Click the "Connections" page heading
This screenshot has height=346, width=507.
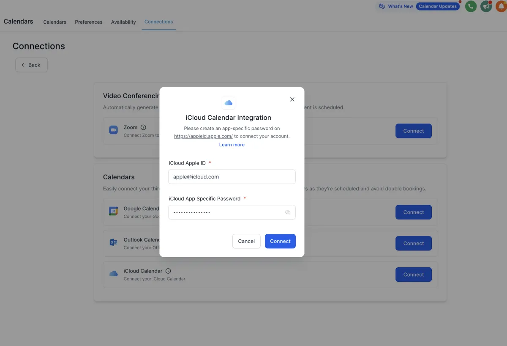[x=39, y=46]
